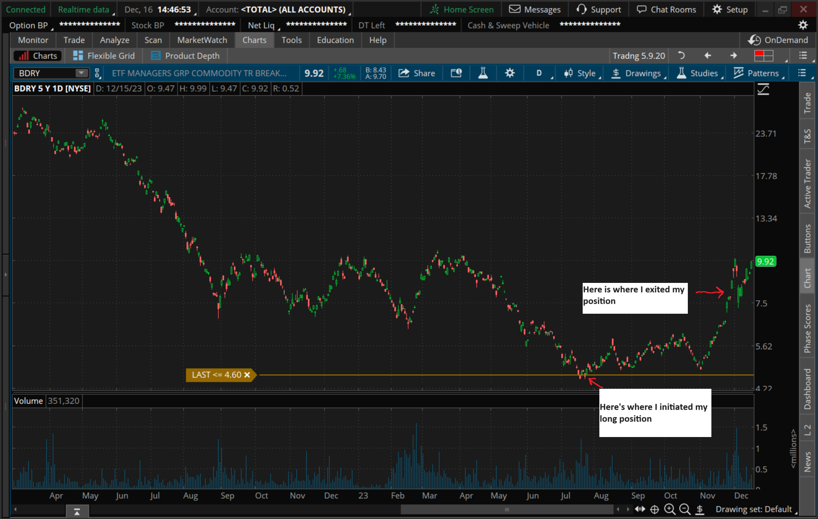
Task: Click the zoom in magnifier icon
Action: coord(669,509)
